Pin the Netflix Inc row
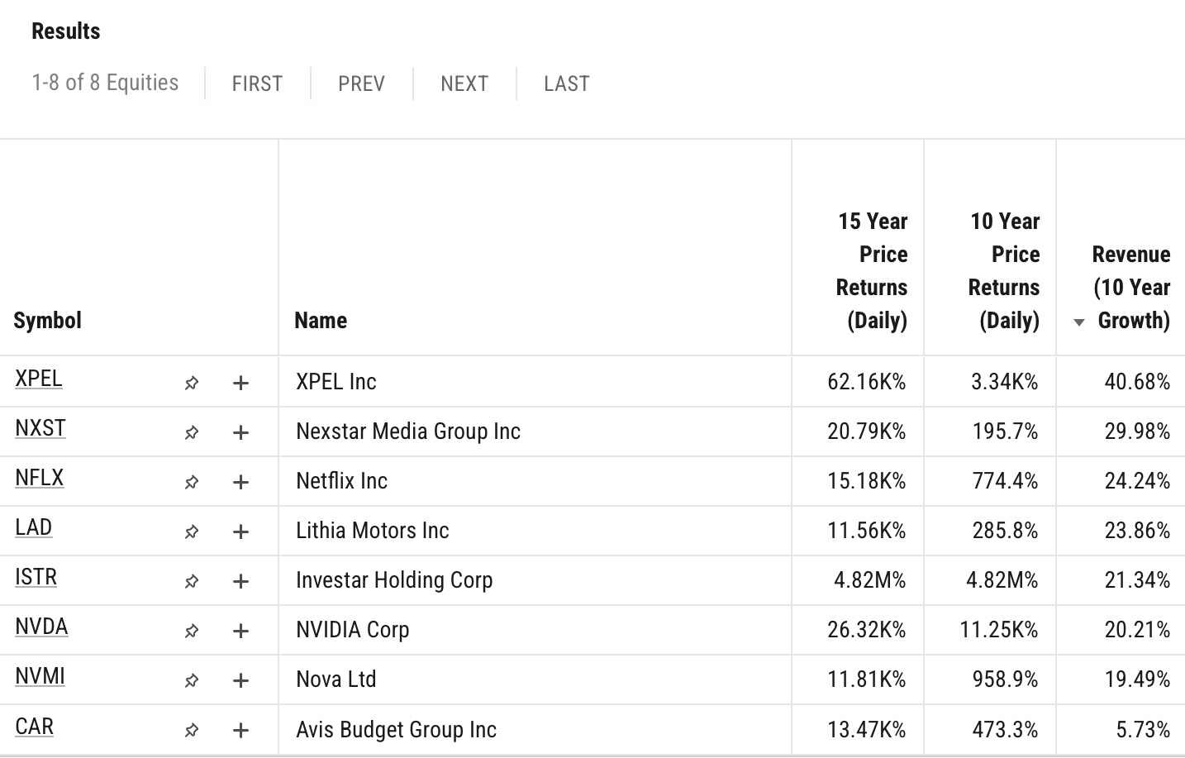Screen dimensions: 1185x758 (192, 482)
